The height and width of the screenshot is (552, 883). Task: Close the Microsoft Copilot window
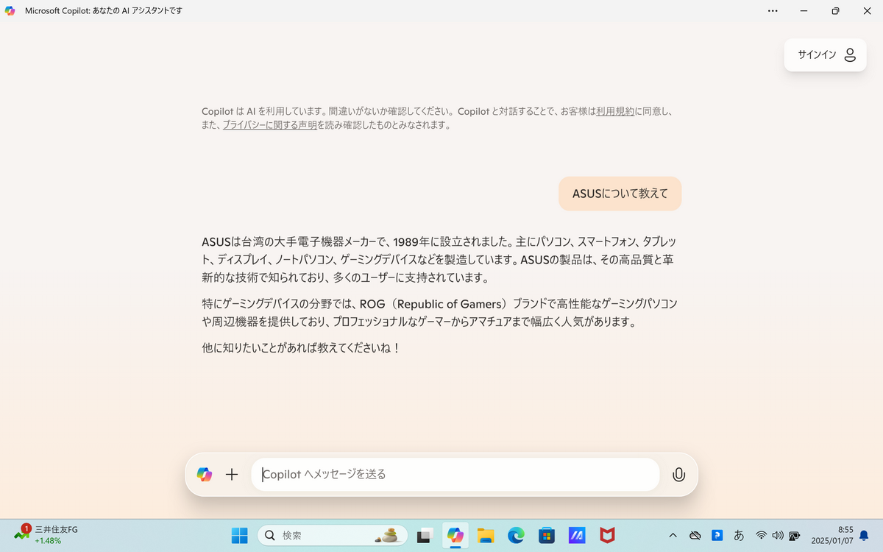pos(867,11)
